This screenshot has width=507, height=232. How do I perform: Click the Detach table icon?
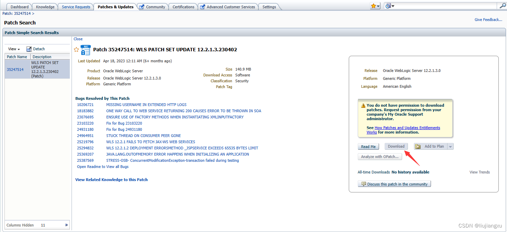point(29,49)
